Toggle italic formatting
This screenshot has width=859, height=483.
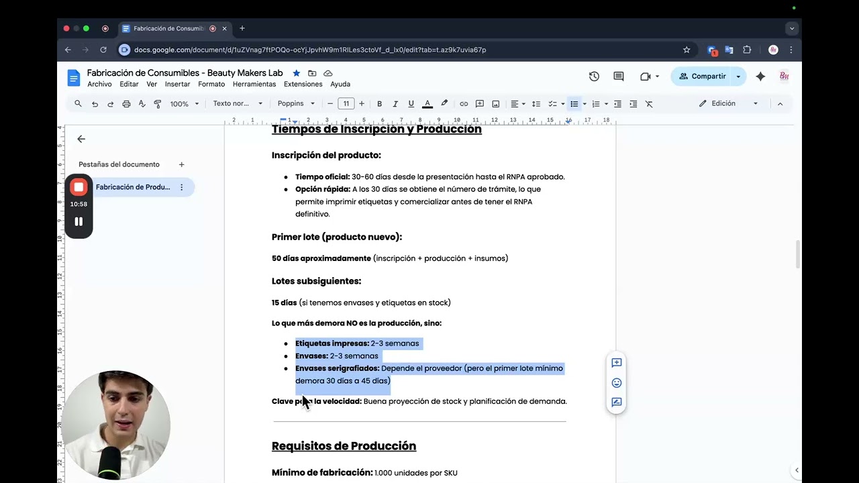coord(395,104)
